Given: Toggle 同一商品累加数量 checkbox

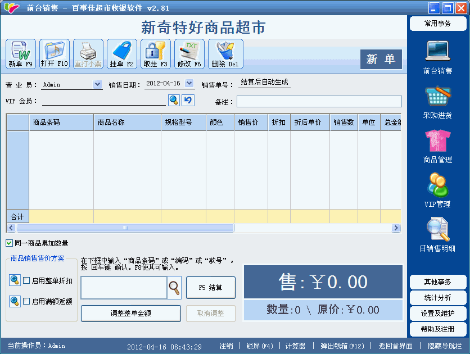Looking at the screenshot, I should click(10, 243).
